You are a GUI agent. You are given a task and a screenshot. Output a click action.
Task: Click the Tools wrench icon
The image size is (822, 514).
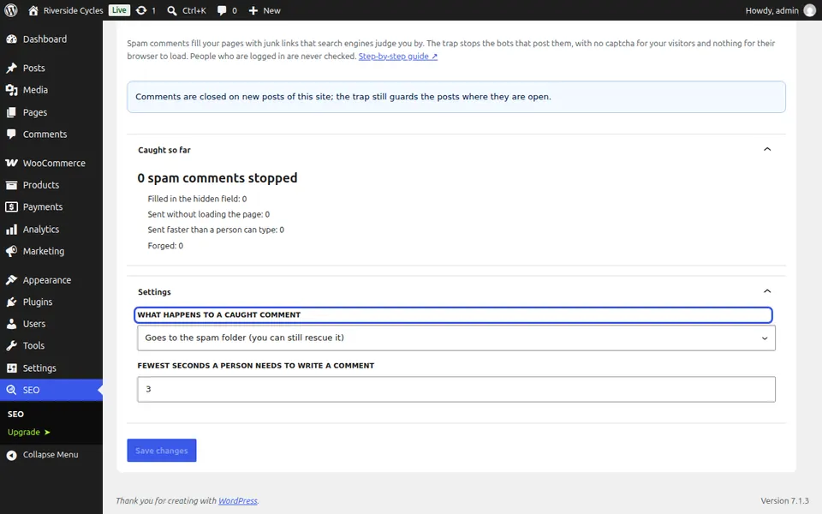pyautogui.click(x=11, y=345)
